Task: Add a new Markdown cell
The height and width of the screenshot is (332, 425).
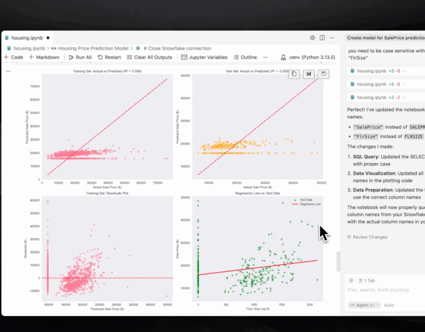Action: point(44,57)
